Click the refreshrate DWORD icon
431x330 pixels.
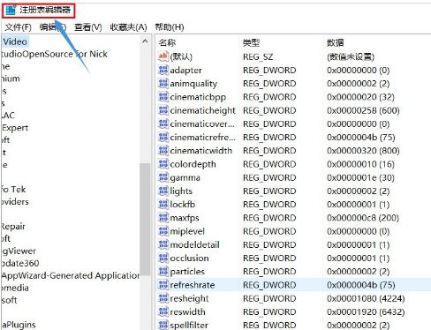pos(163,285)
